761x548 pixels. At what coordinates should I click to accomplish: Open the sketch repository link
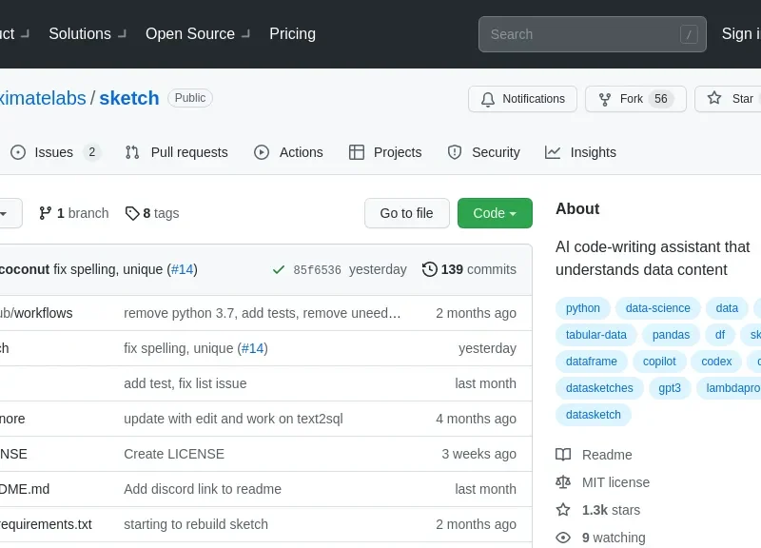pos(129,98)
